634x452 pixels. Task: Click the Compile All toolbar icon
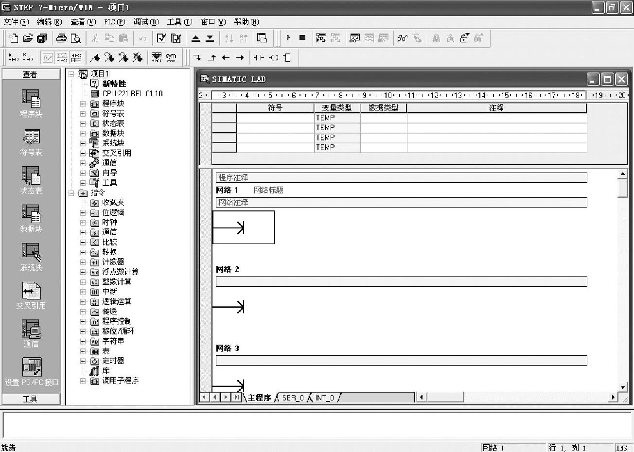coord(176,38)
